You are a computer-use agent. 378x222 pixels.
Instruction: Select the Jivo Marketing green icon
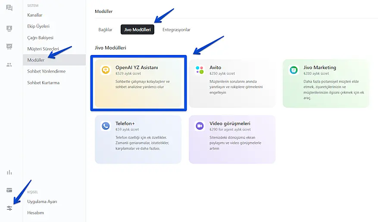294,70
